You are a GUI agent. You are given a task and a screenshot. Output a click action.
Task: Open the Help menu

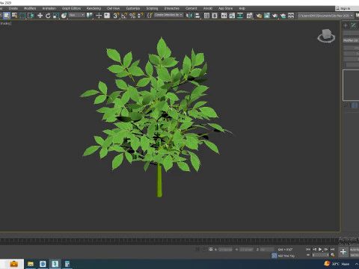pos(242,8)
